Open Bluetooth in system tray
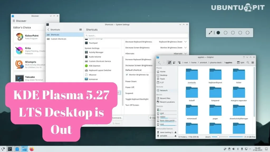The image size is (270, 152). click(x=238, y=149)
